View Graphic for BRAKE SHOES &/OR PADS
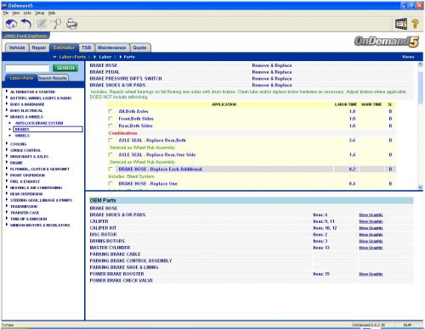 pyautogui.click(x=371, y=215)
